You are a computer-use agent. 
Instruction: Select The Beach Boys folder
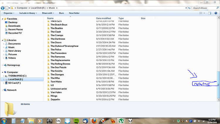pos(59,25)
